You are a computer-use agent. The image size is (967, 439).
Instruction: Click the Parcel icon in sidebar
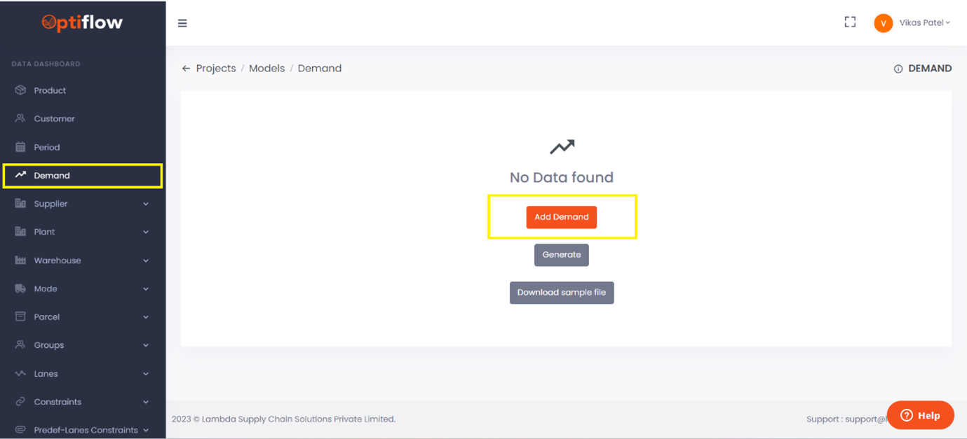pos(20,316)
